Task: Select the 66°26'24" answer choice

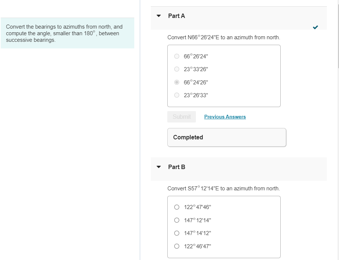Action: [x=176, y=56]
